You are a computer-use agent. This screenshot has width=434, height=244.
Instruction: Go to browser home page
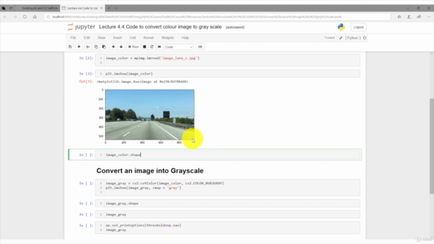pyautogui.click(x=35, y=17)
